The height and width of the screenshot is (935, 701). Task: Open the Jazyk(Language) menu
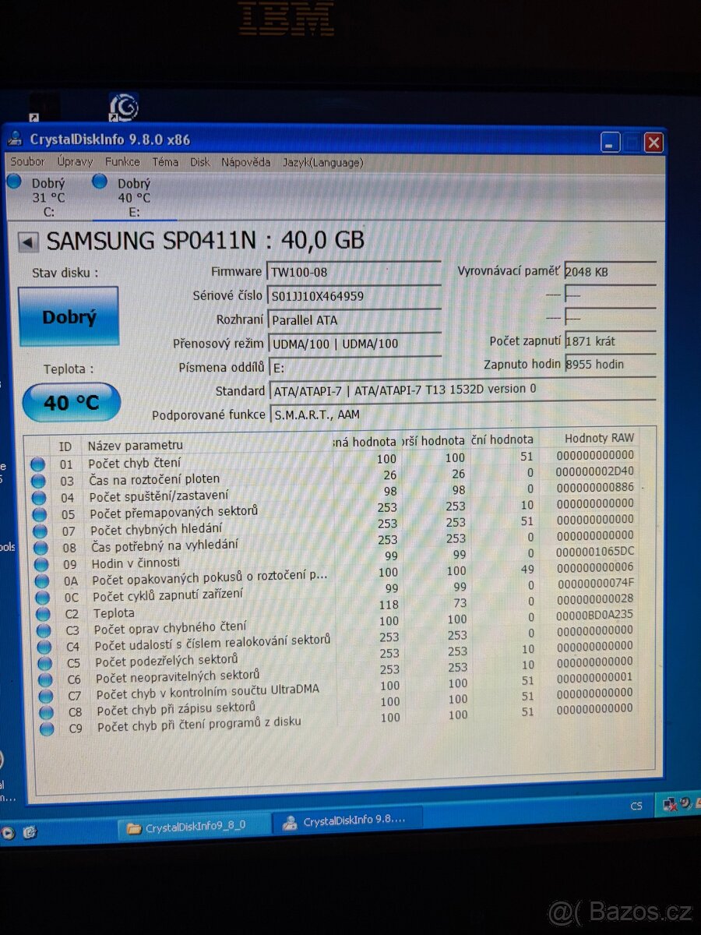click(322, 162)
